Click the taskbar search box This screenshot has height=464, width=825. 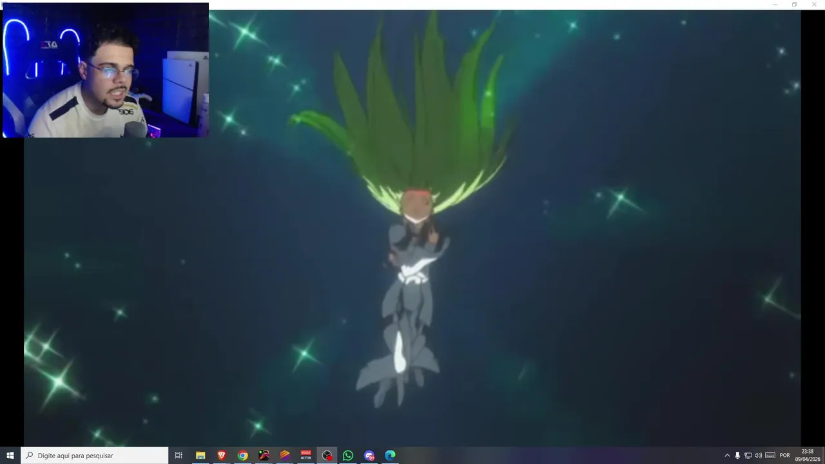[x=95, y=456]
